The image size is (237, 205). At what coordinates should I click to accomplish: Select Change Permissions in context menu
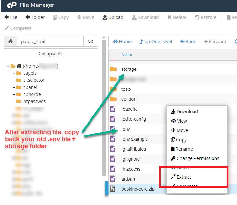pos(197,158)
